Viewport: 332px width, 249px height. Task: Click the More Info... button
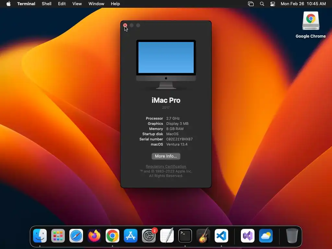coord(166,156)
